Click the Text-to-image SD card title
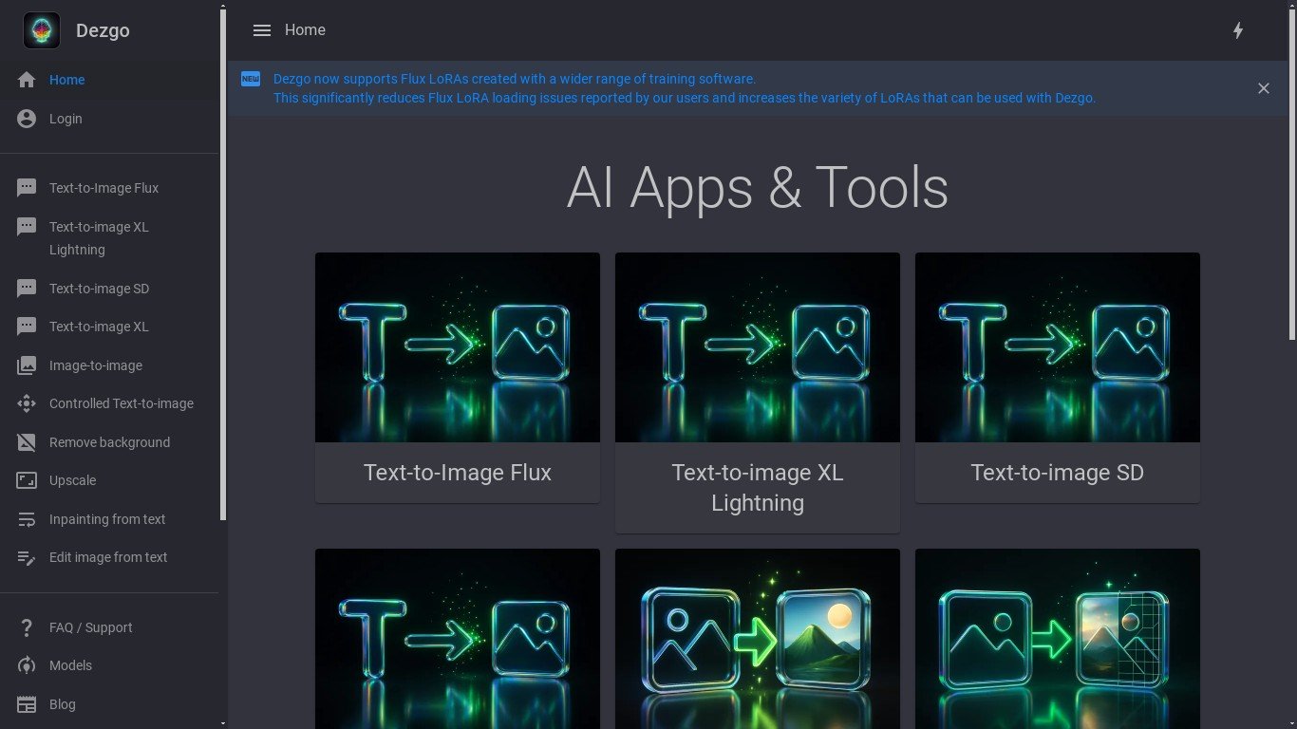The height and width of the screenshot is (729, 1297). coord(1057,473)
